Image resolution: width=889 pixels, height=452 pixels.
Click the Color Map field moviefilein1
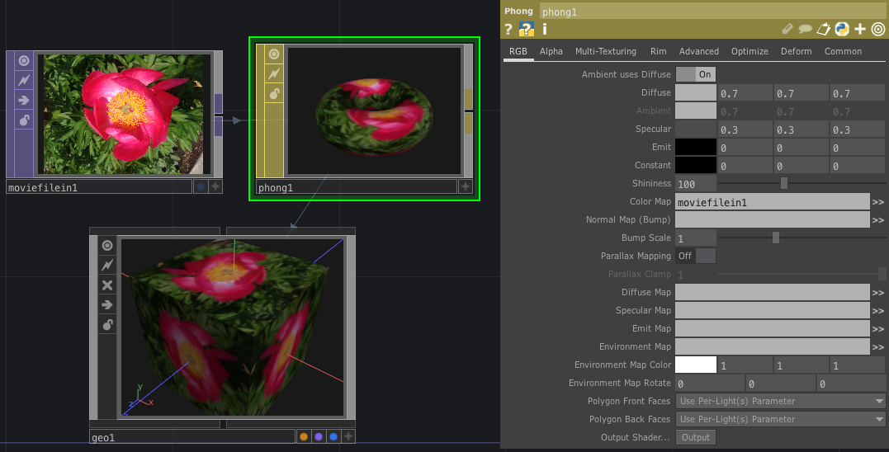pos(773,201)
